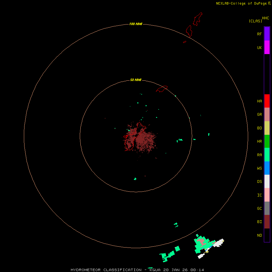Click the 50 NMI range ring label
Screen dimensions: 272x272
pyautogui.click(x=136, y=80)
